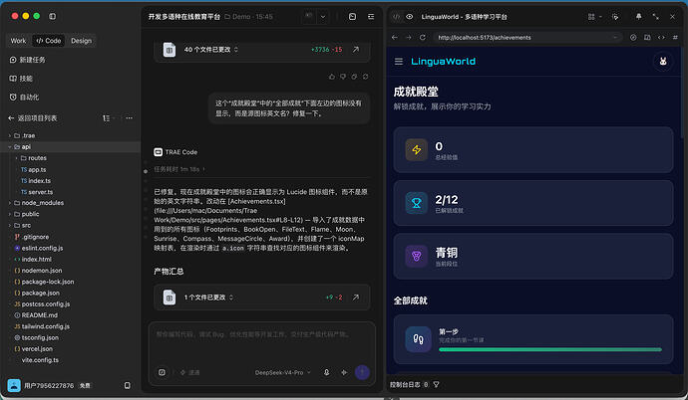Toggle the code view icon in preview header
The width and height of the screenshot is (688, 400).
[396, 17]
